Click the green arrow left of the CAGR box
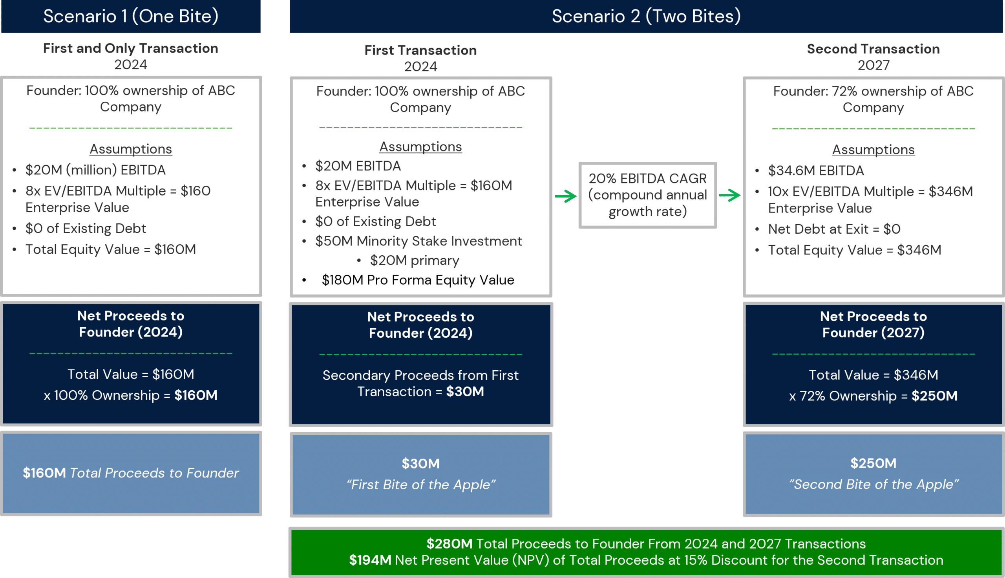The width and height of the screenshot is (1005, 578). point(565,196)
